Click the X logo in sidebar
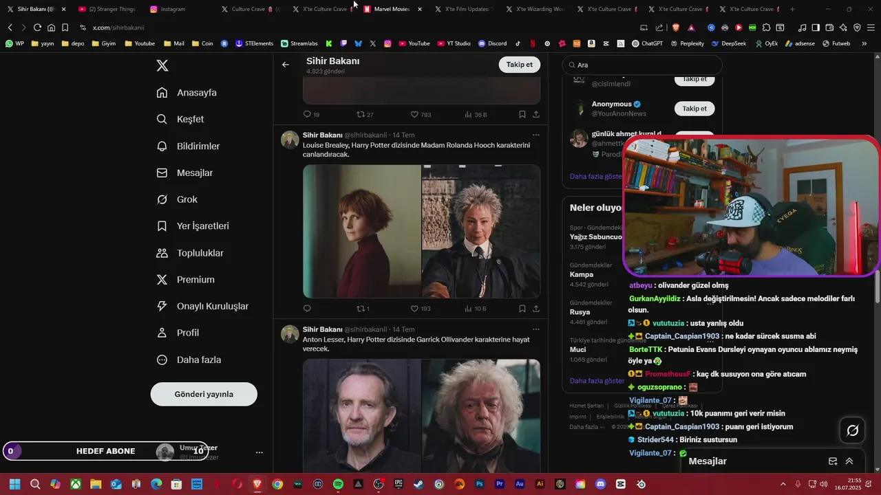The height and width of the screenshot is (495, 881). click(162, 65)
